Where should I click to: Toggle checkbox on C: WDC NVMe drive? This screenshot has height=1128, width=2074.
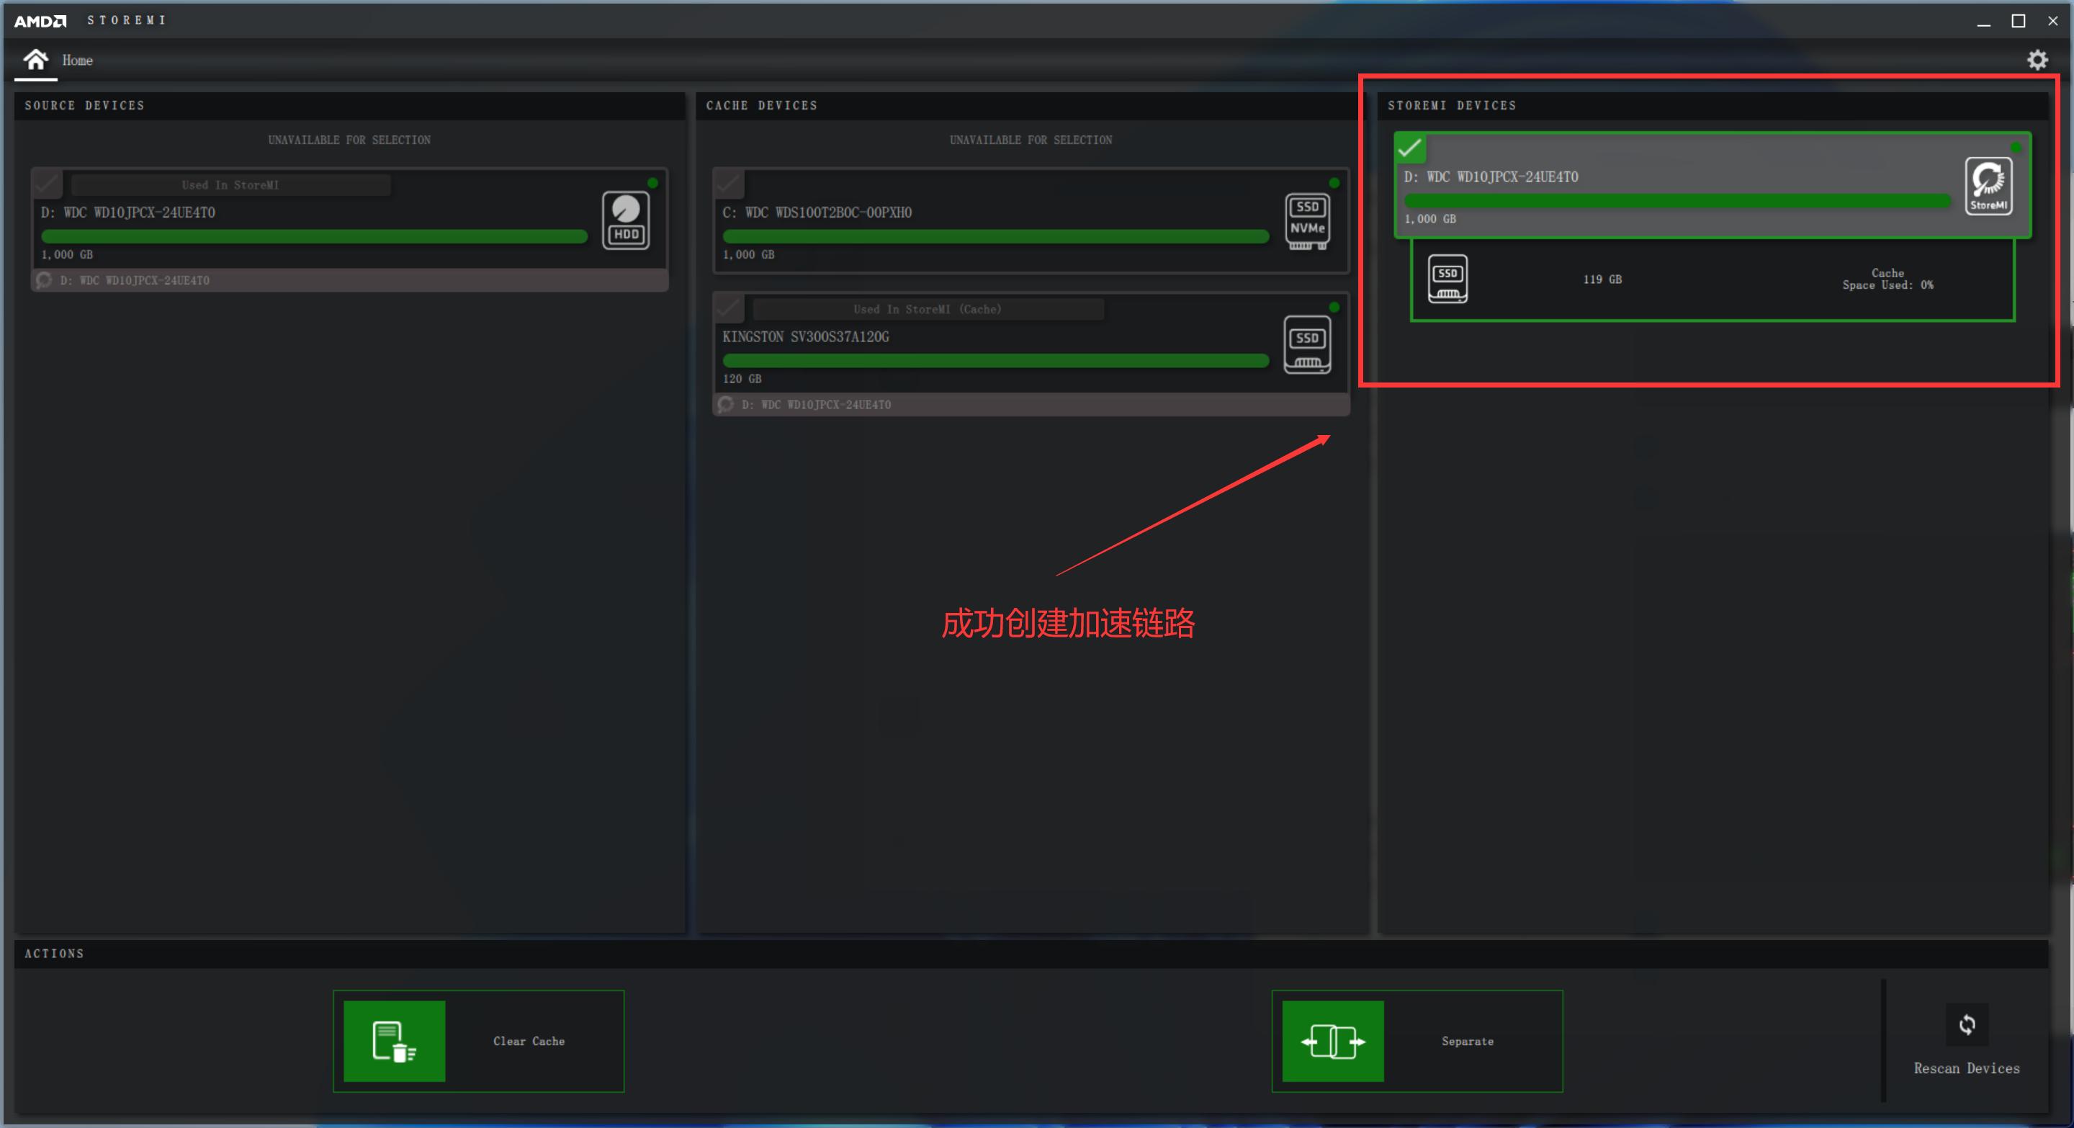[729, 184]
